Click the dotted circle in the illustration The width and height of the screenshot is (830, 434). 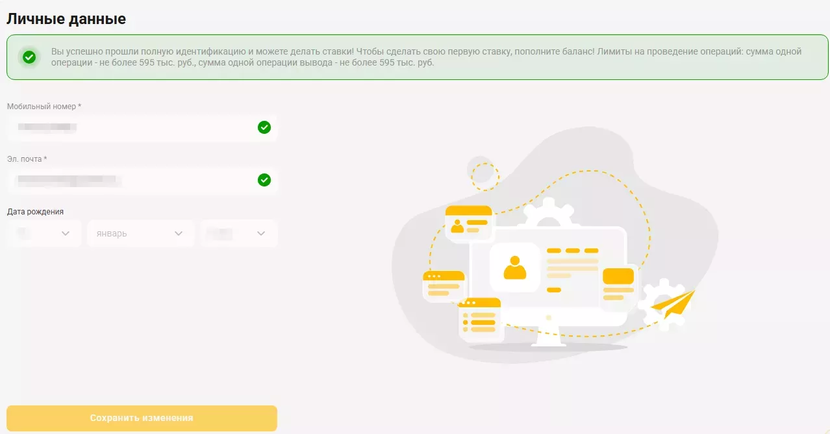(484, 176)
